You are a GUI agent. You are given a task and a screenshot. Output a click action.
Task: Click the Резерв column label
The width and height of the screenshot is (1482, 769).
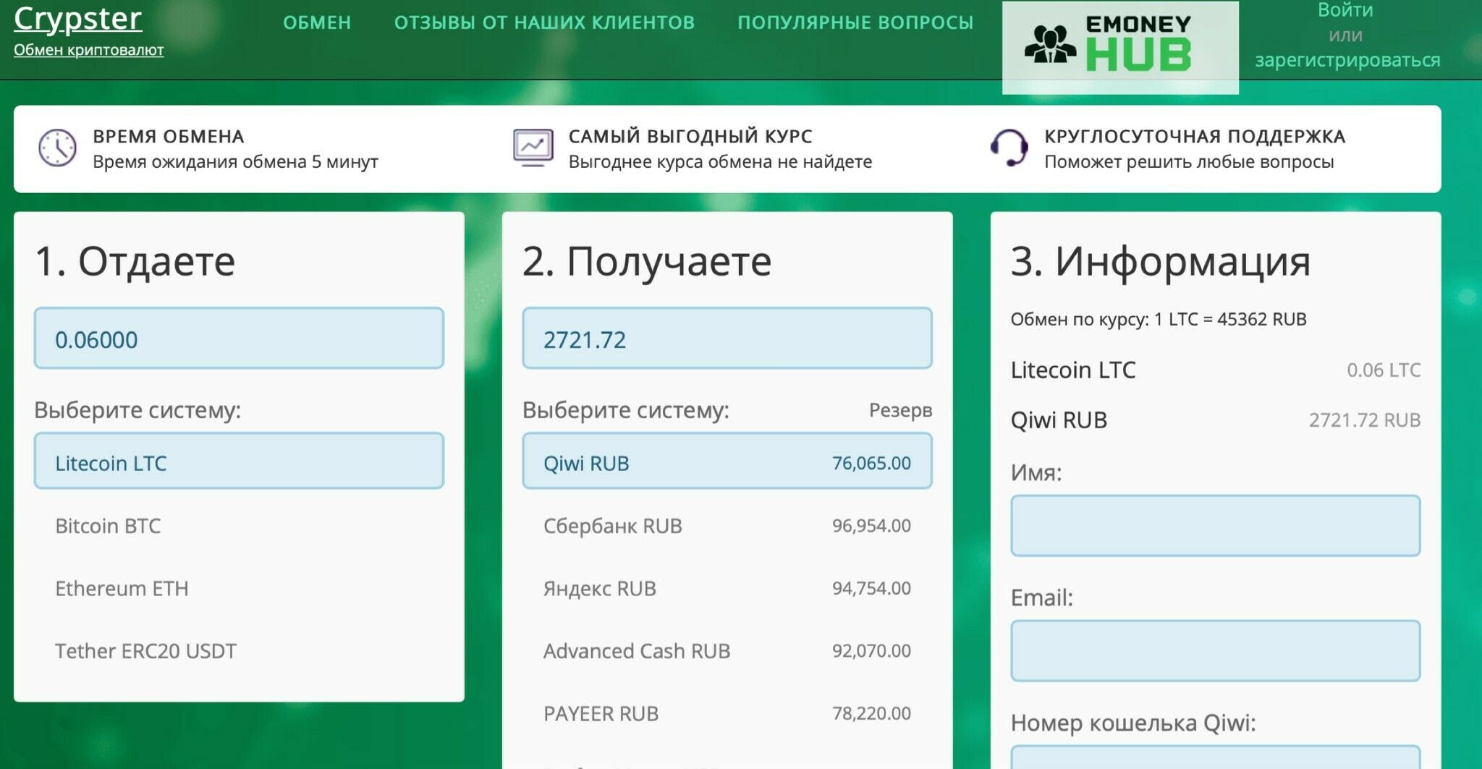point(900,410)
